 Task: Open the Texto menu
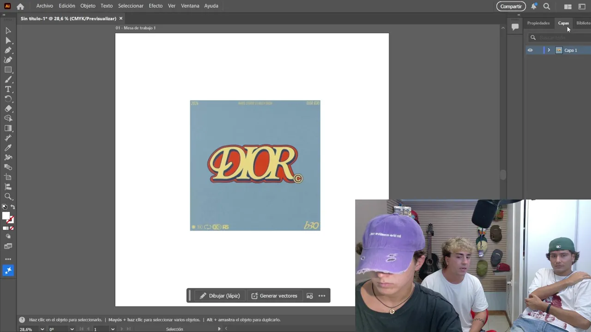pyautogui.click(x=107, y=6)
